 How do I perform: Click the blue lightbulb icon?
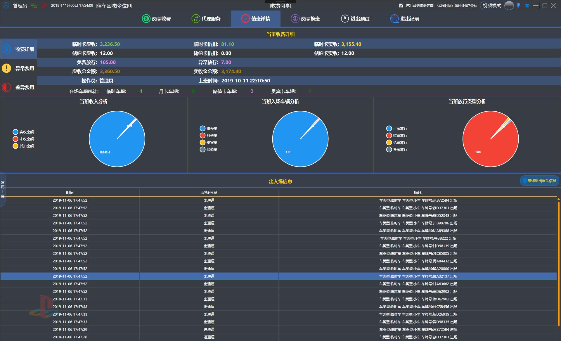point(518,6)
